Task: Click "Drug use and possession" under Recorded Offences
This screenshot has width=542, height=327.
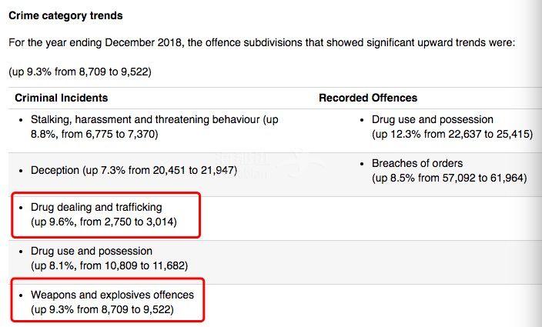Action: point(433,120)
